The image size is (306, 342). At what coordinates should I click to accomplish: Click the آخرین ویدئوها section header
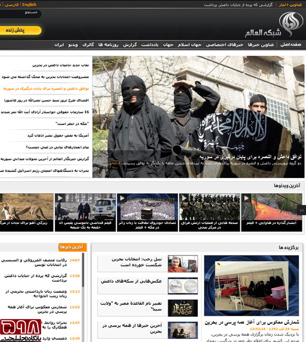click(x=287, y=185)
